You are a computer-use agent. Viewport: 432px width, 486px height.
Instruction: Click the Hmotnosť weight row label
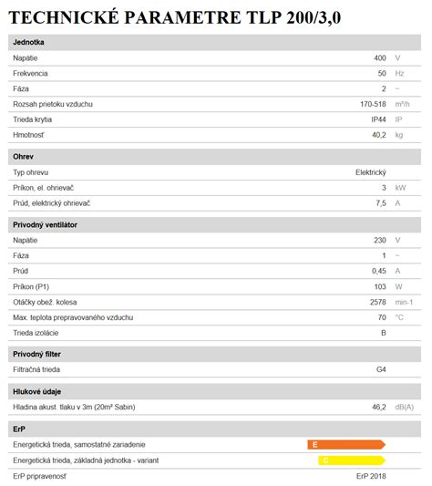coord(28,135)
